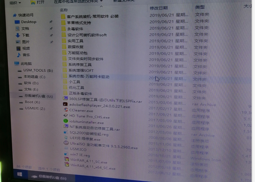255x182 pixels.
Task: Open 图片 icon in quick access
Action: pos(18,42)
